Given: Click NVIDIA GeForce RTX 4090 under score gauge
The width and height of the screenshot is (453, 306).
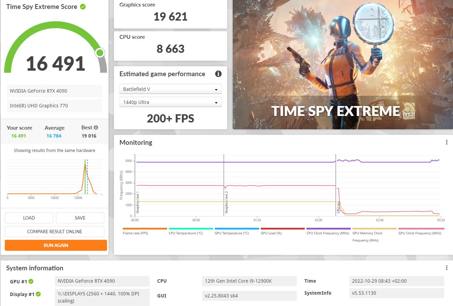Looking at the screenshot, I should (x=55, y=91).
